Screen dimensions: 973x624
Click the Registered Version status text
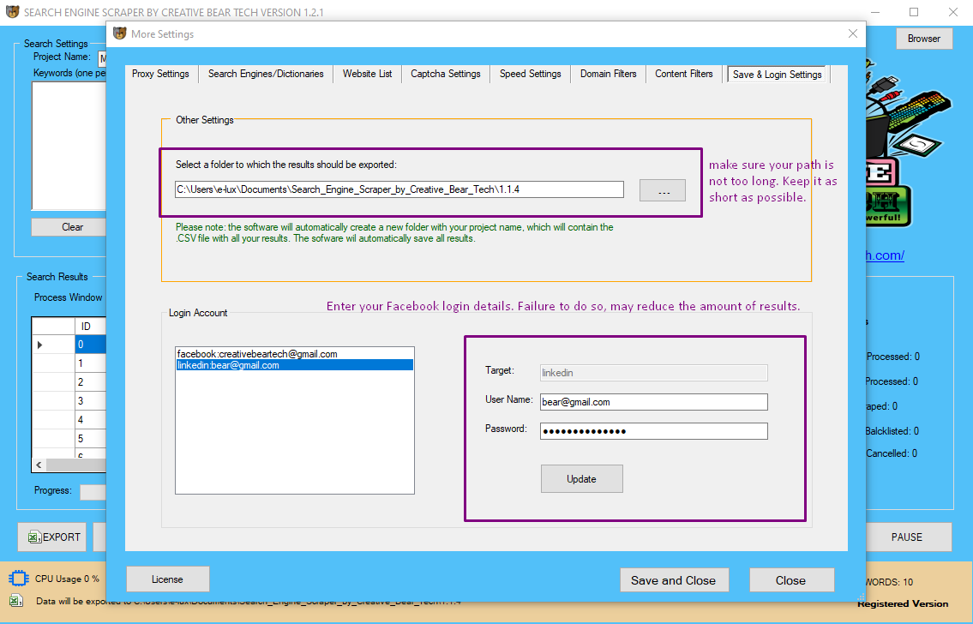coord(903,603)
